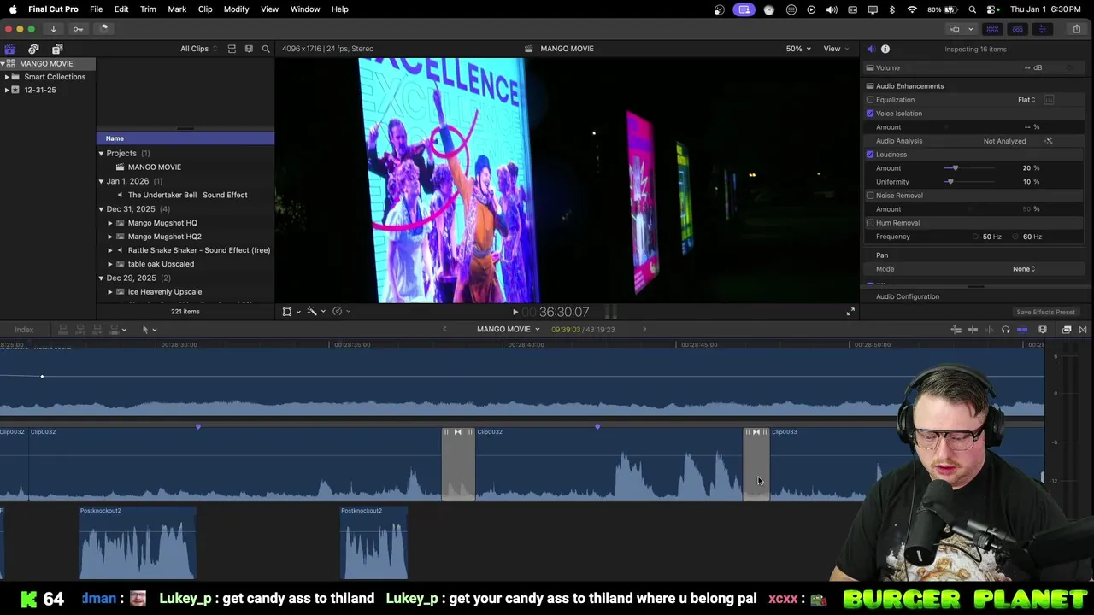Uncheck Voice Isolation
Image resolution: width=1094 pixels, height=615 pixels.
[x=870, y=114]
